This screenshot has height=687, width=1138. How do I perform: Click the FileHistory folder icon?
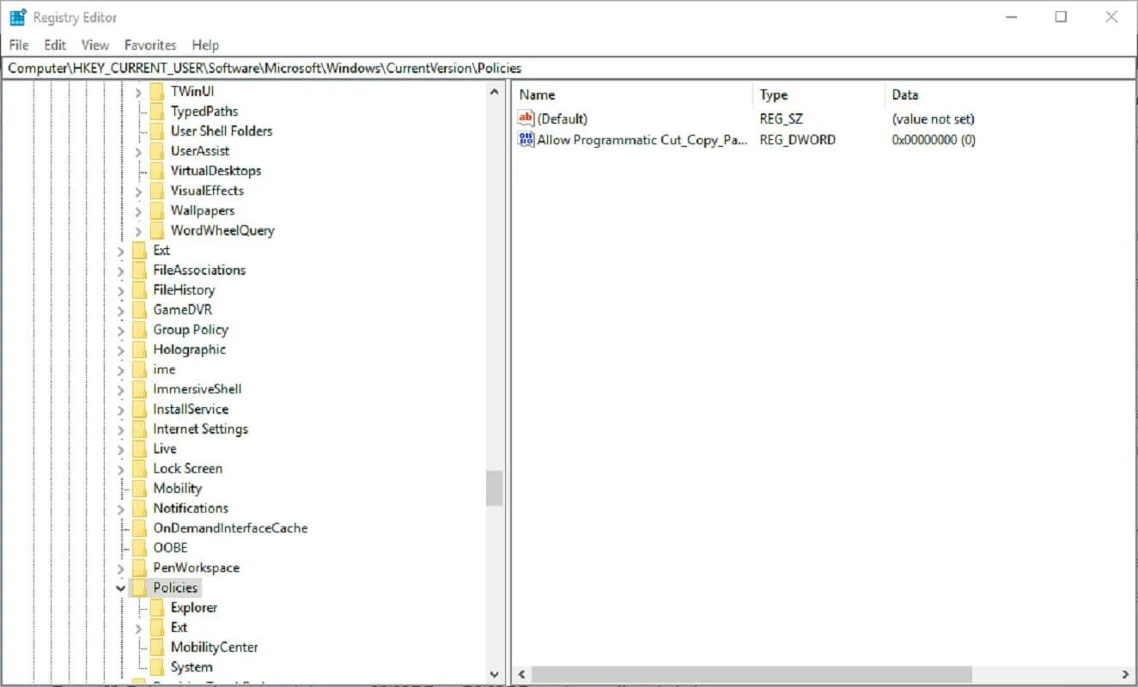[139, 289]
